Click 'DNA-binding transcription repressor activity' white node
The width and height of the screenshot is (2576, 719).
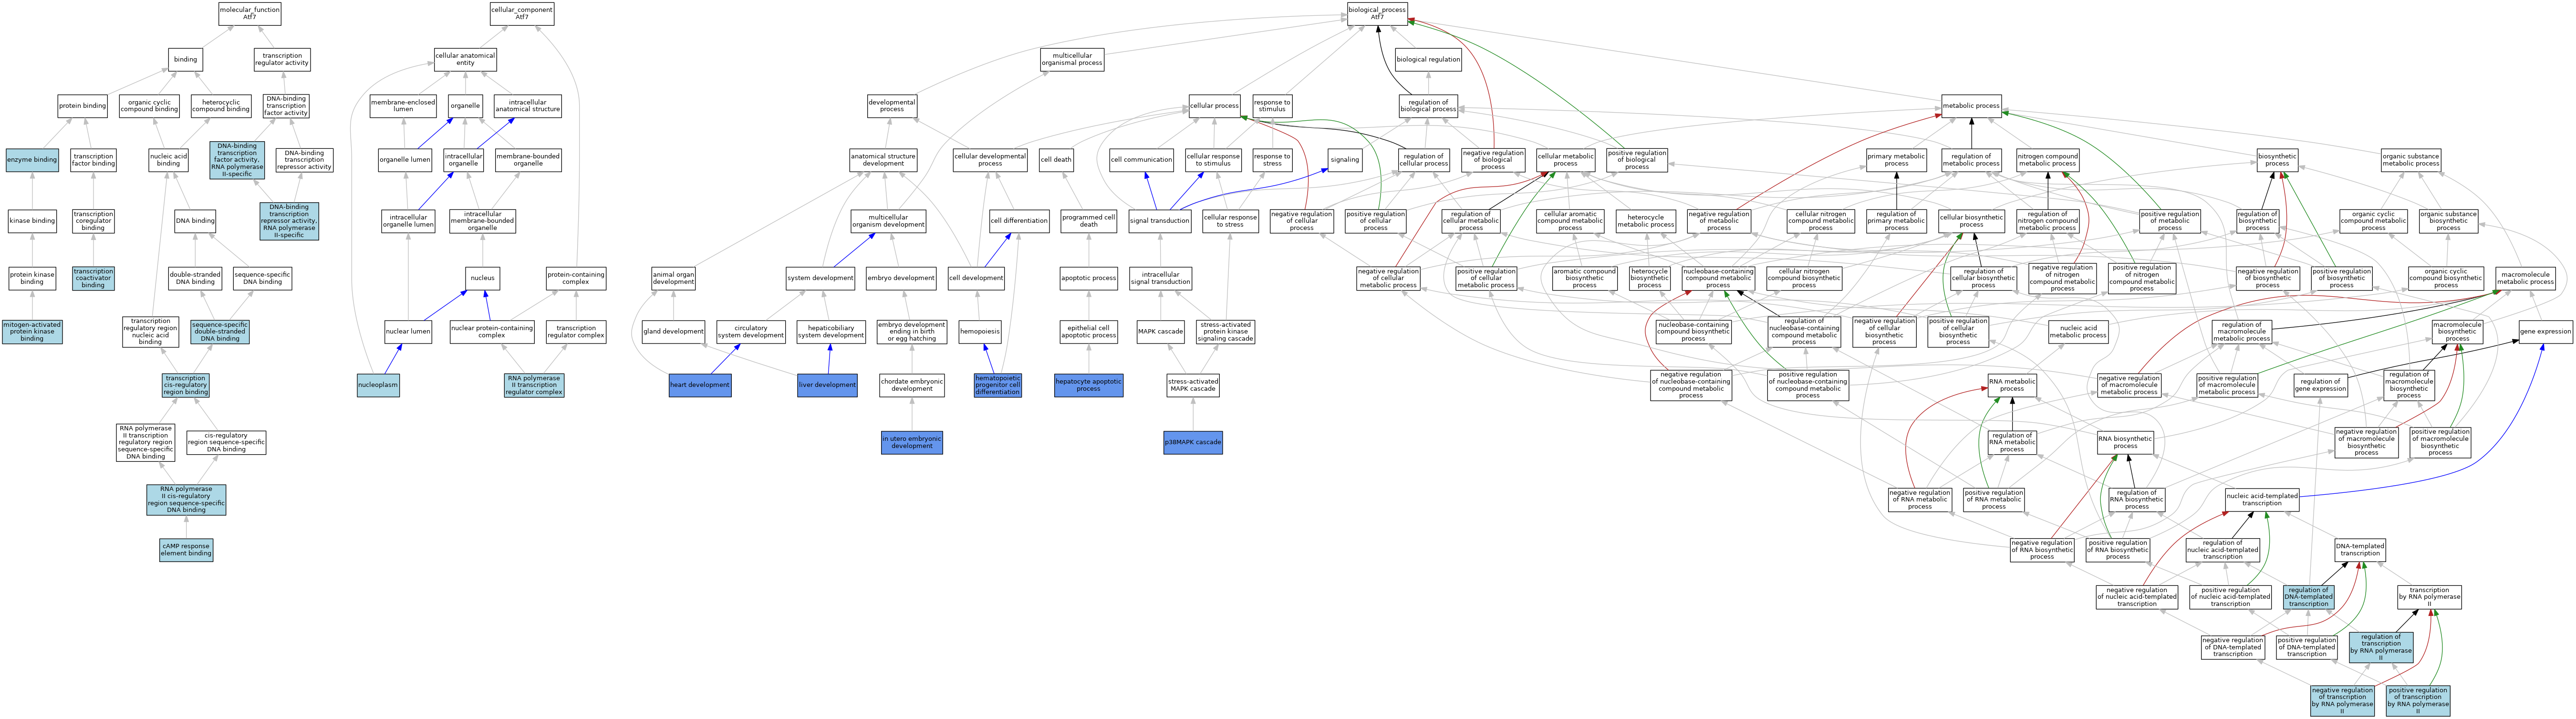(x=304, y=160)
